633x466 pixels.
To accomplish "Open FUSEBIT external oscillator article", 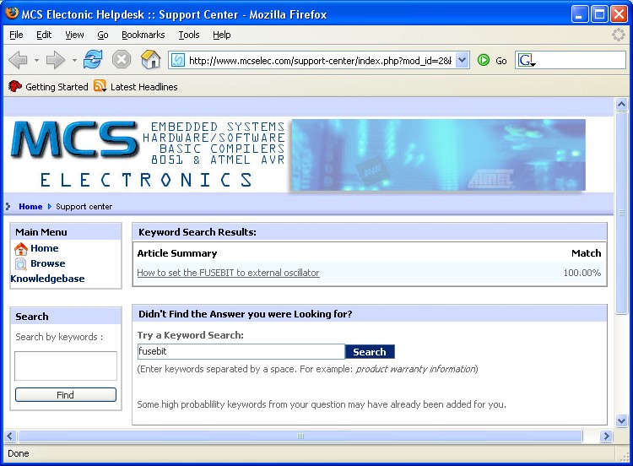I will (228, 273).
